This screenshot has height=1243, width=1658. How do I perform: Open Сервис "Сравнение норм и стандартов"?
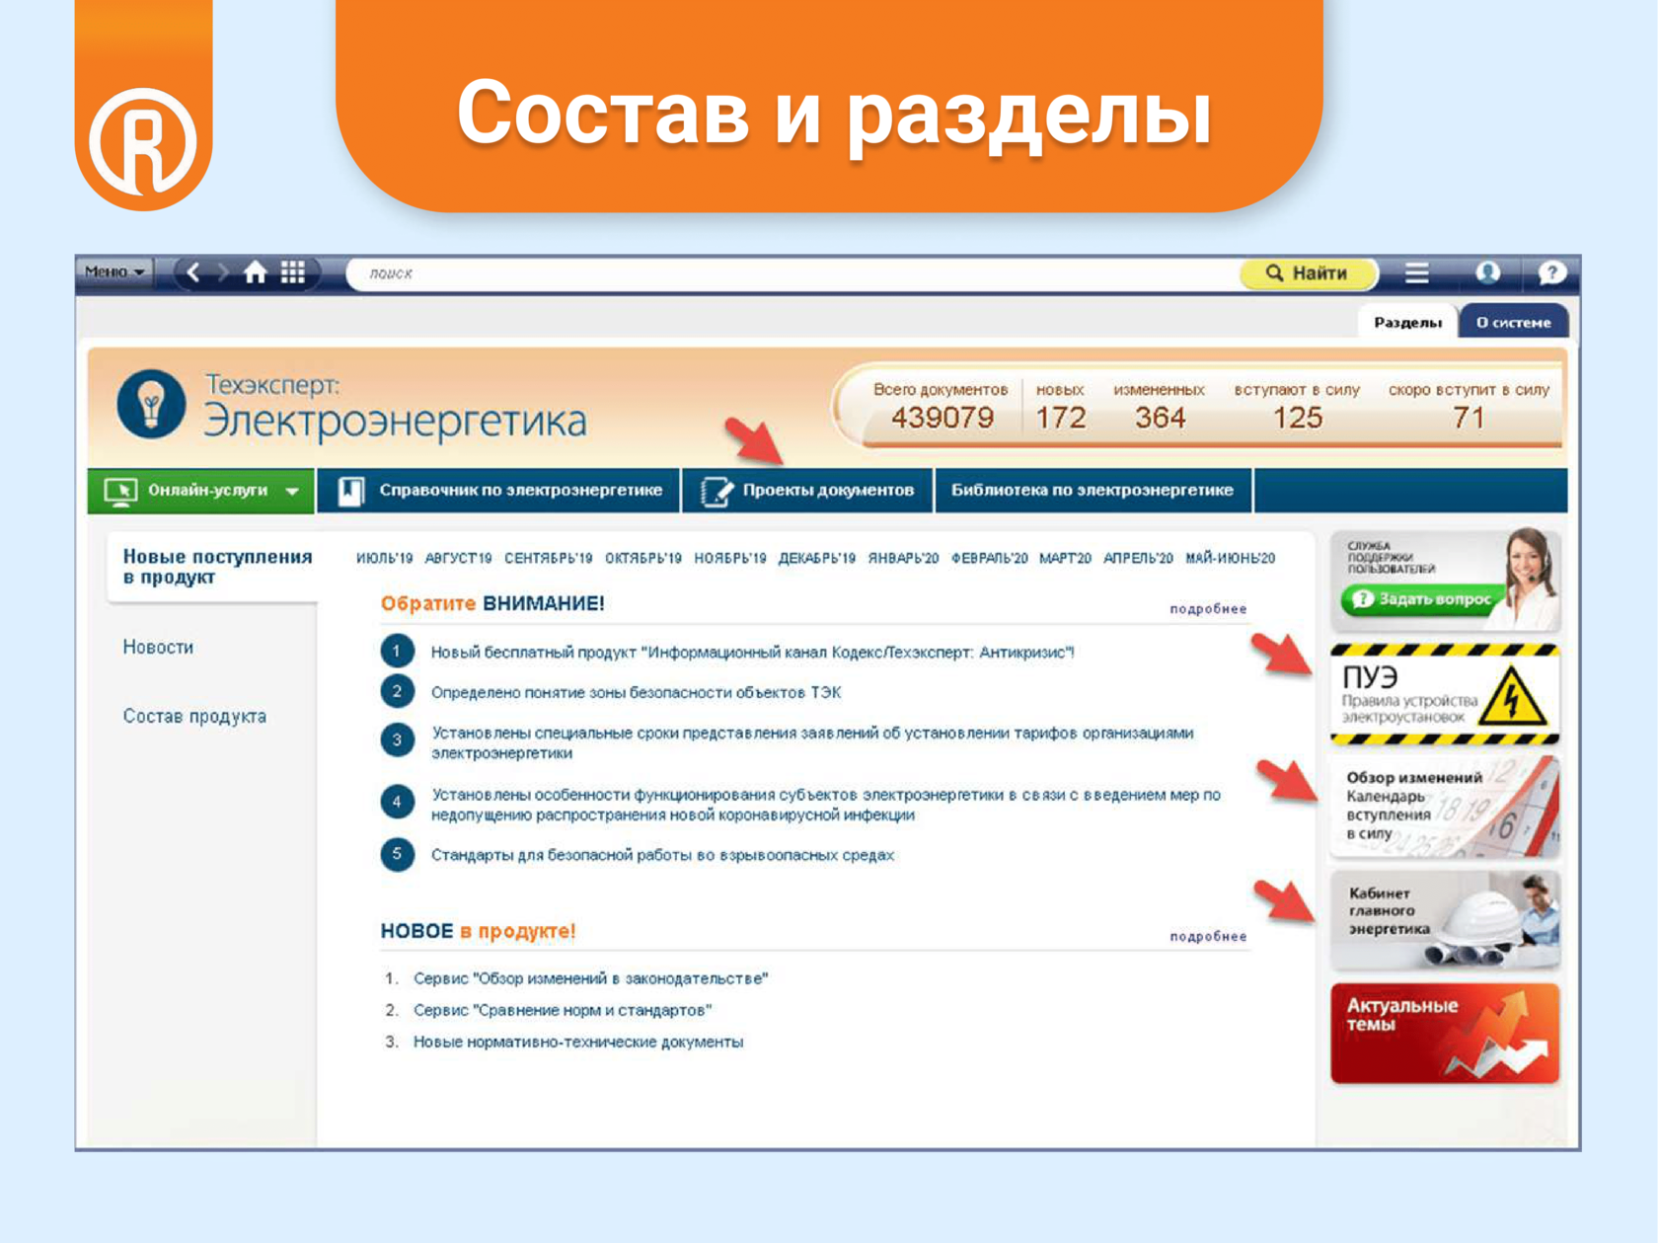click(x=563, y=1011)
